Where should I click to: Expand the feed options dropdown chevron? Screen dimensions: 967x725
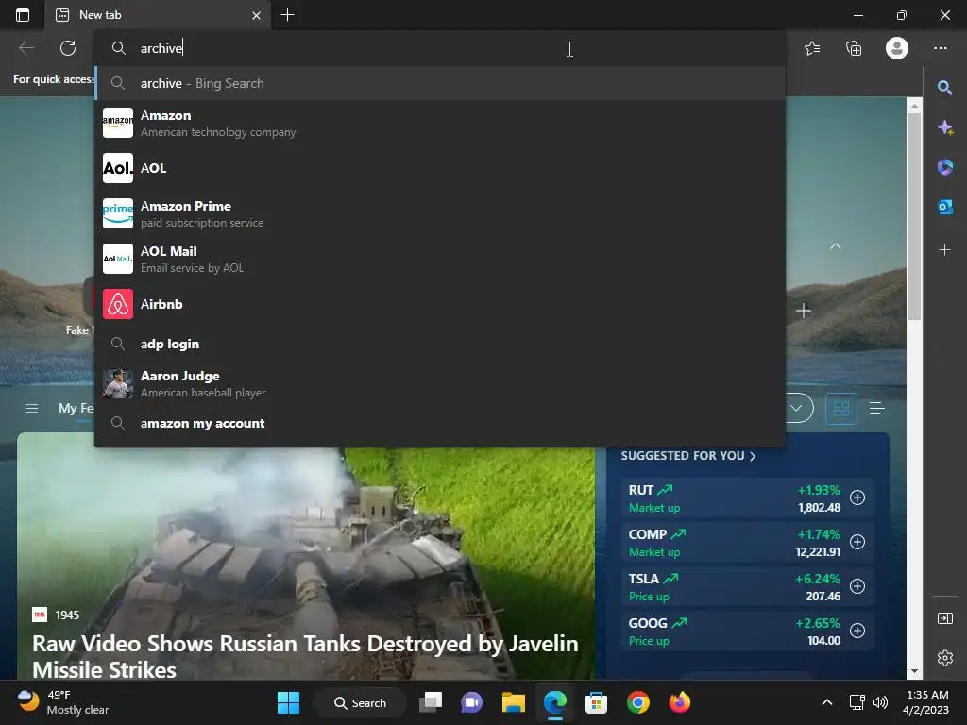pyautogui.click(x=797, y=408)
